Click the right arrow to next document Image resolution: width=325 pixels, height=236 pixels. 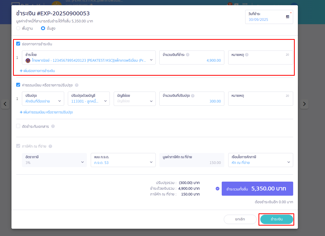tap(304, 104)
